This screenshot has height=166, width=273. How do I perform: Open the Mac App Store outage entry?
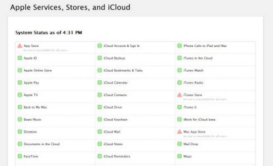pyautogui.click(x=194, y=132)
